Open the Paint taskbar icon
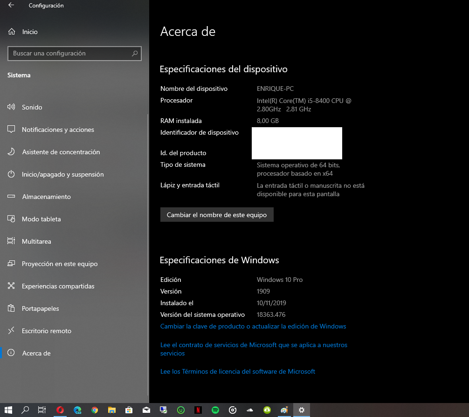This screenshot has width=469, height=417. pyautogui.click(x=284, y=410)
